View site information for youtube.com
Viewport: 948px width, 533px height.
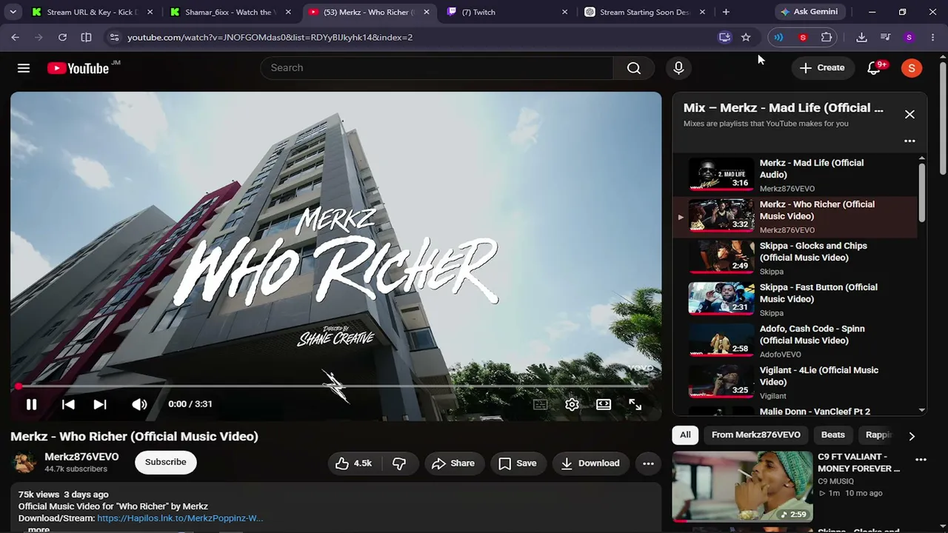coord(113,37)
